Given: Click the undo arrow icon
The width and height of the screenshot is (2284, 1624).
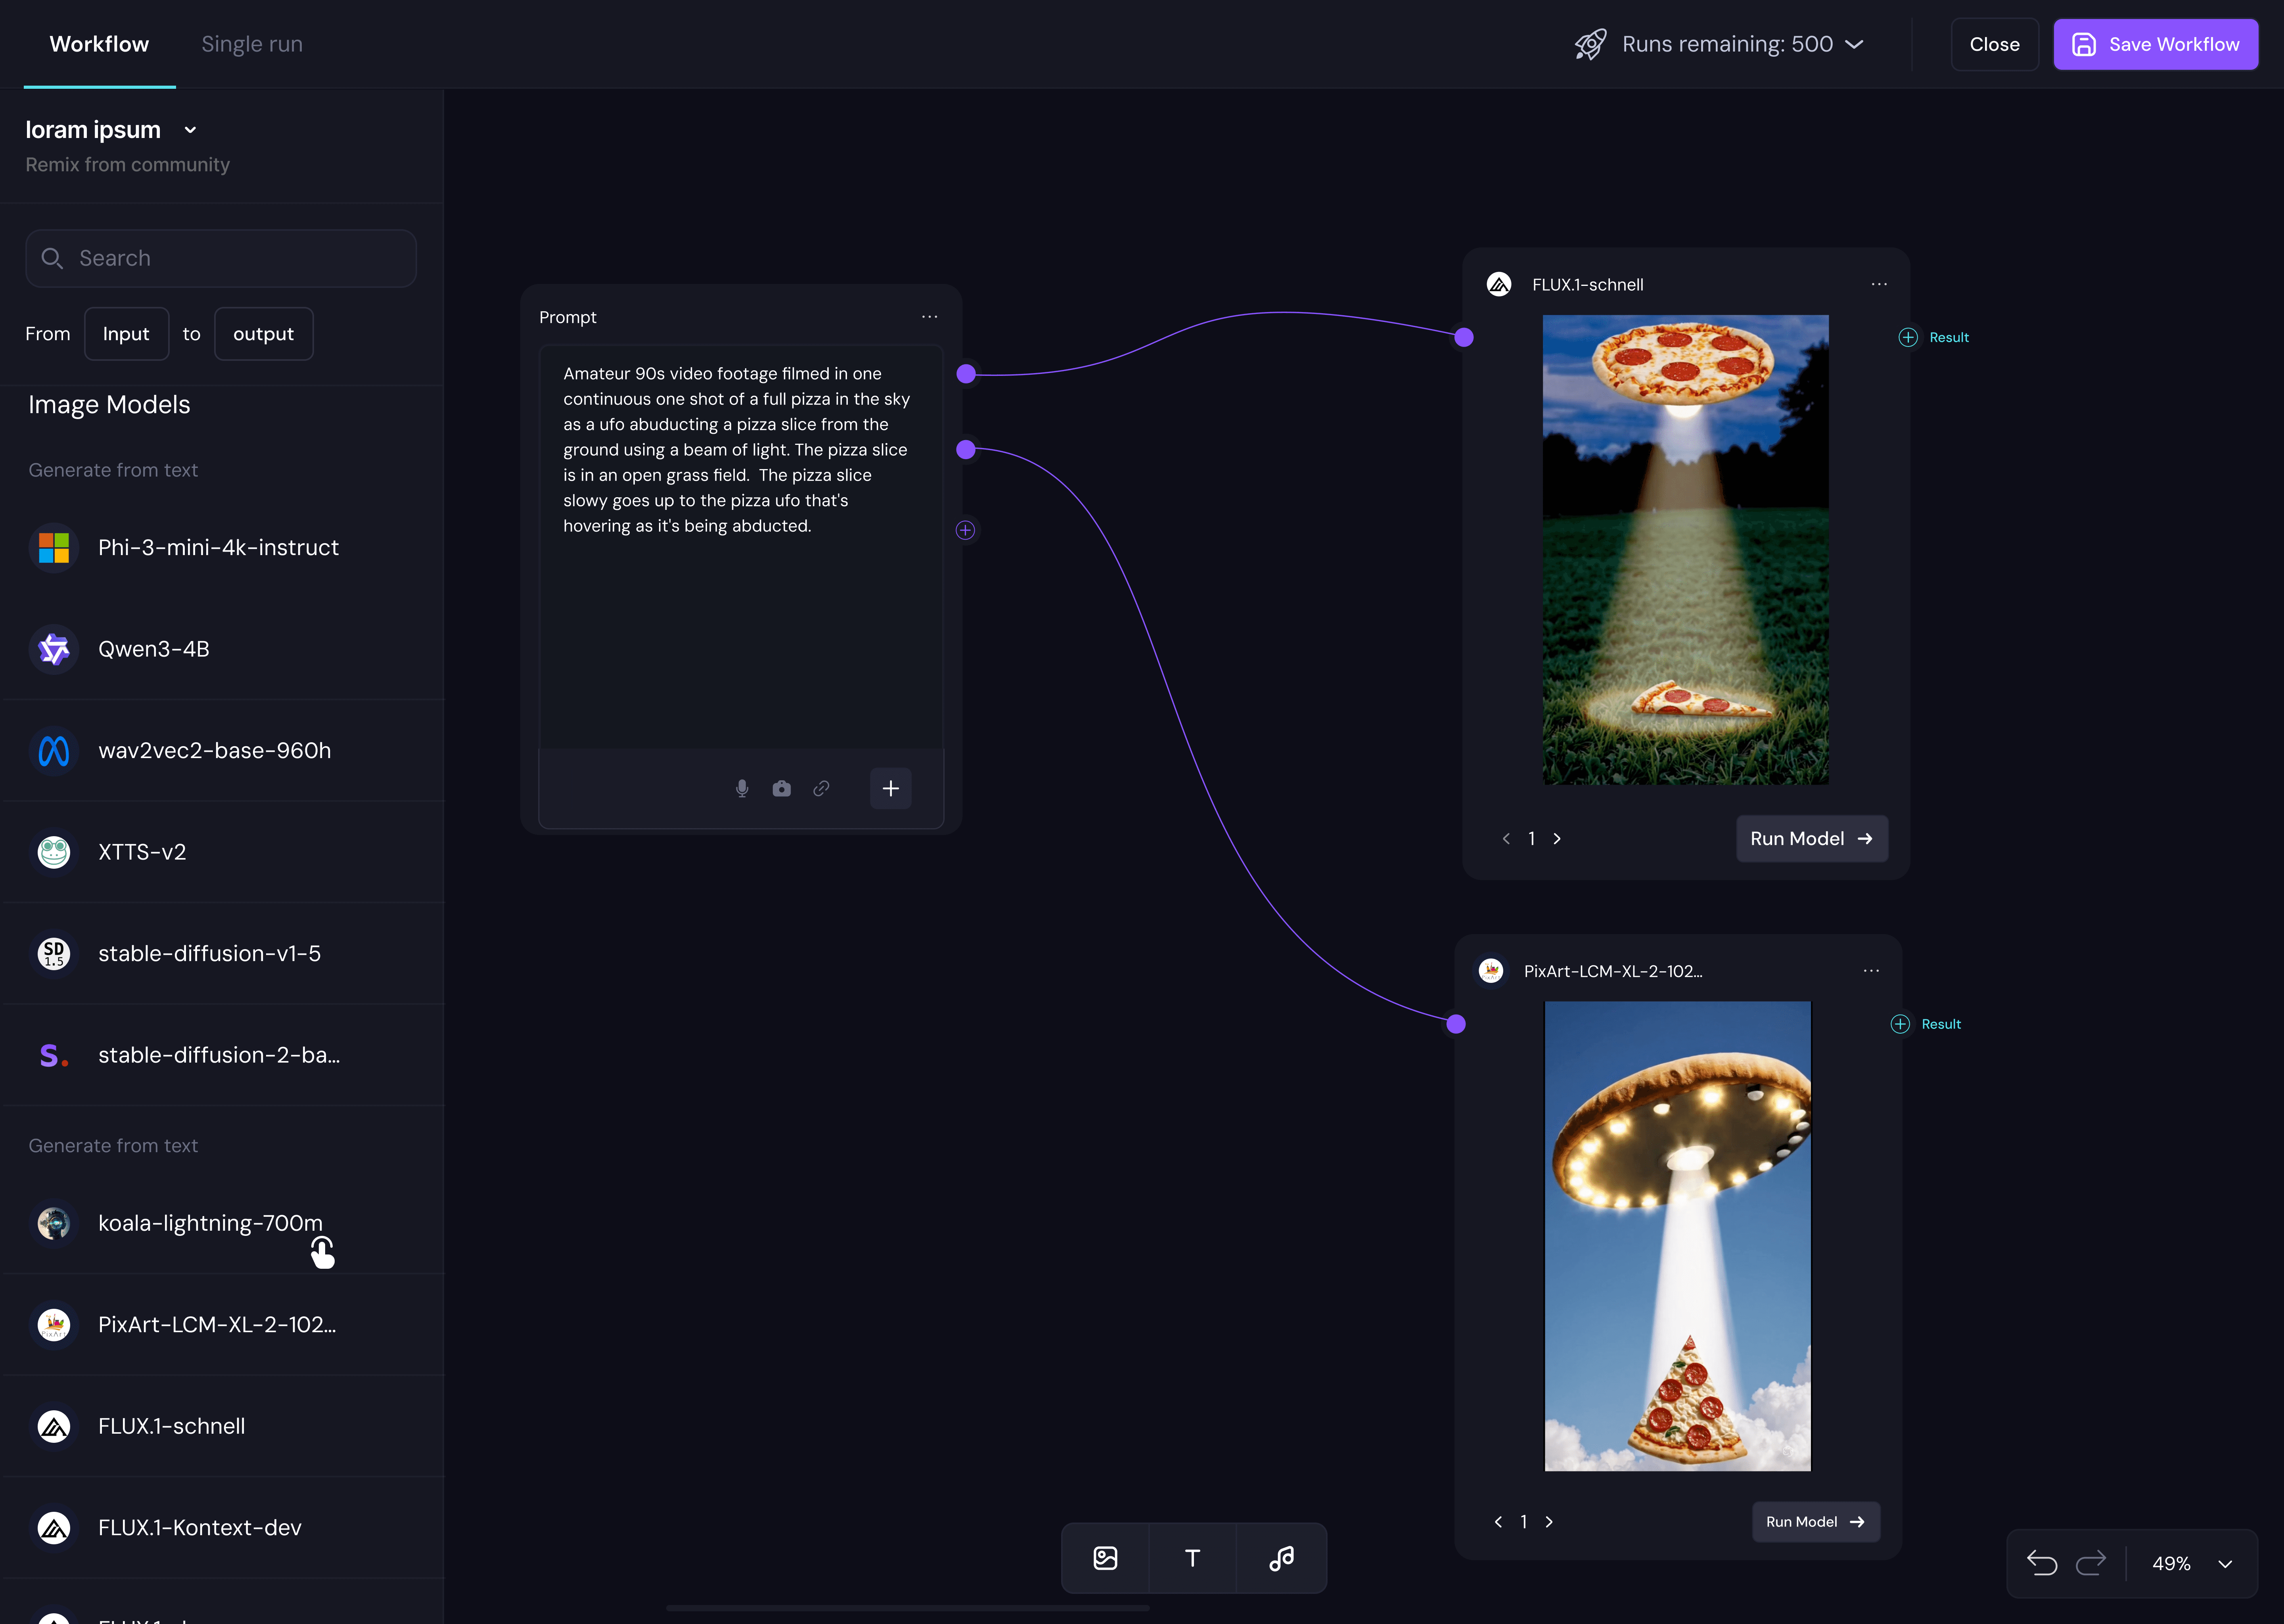Looking at the screenshot, I should point(2042,1563).
